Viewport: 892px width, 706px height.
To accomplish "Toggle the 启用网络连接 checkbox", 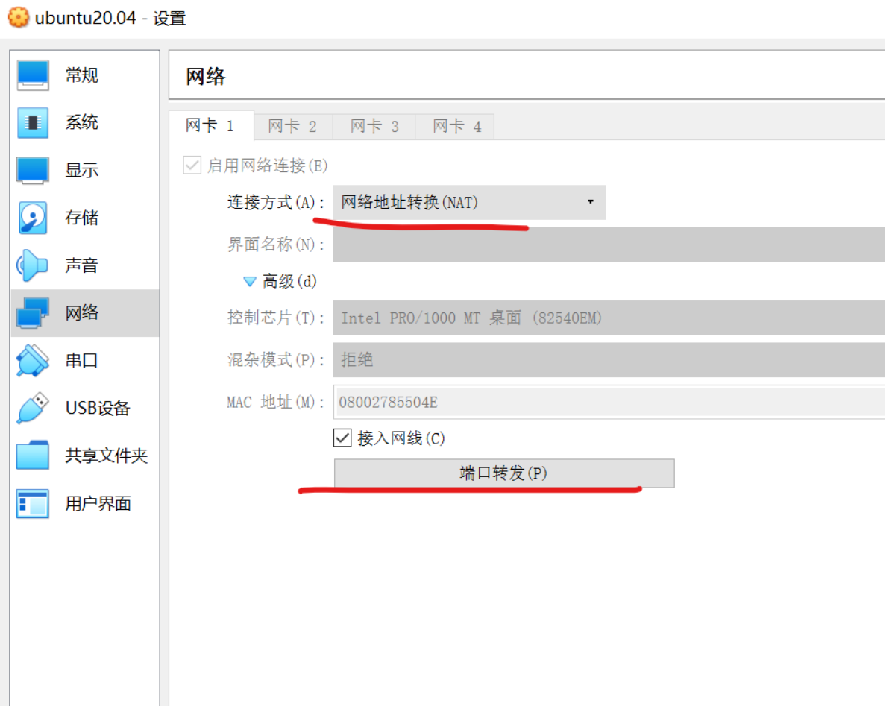I will [x=192, y=166].
